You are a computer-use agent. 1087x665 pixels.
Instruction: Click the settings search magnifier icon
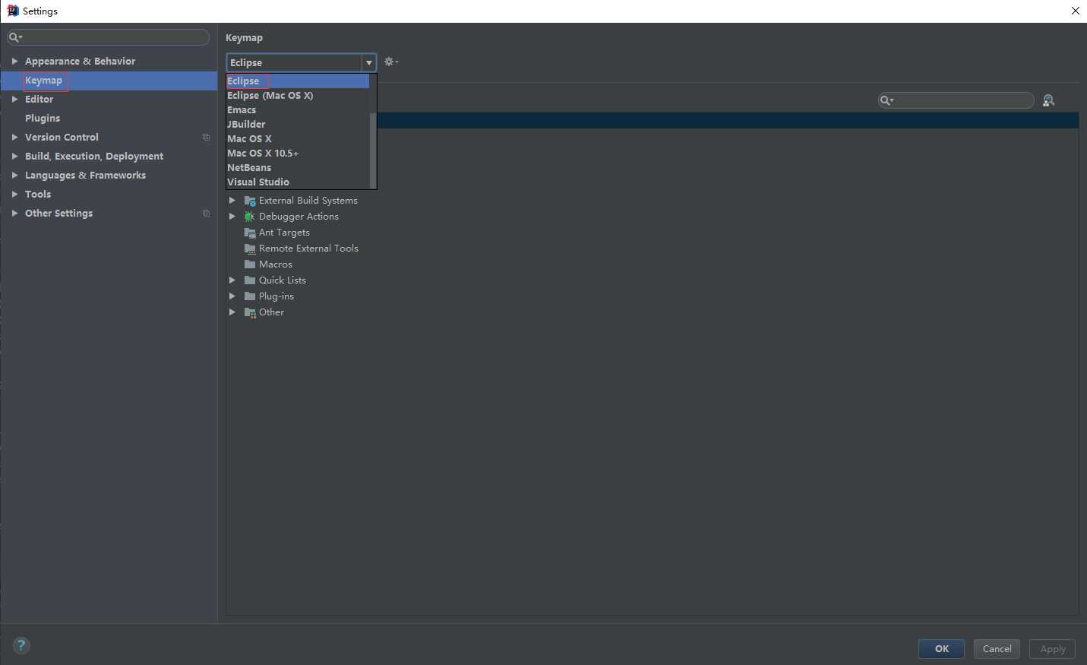[15, 37]
